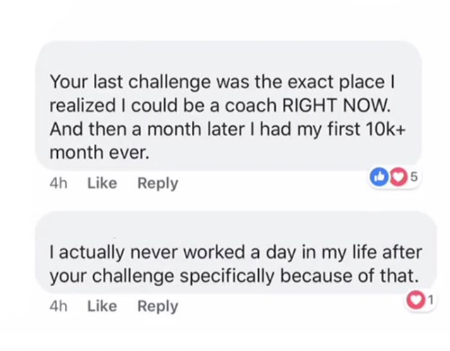
Task: Click the 'specifically because of that.' text
Action: coord(299,276)
